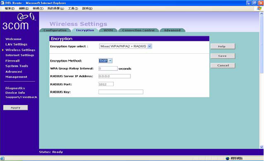Go to the Connection Control tab

tap(138, 30)
